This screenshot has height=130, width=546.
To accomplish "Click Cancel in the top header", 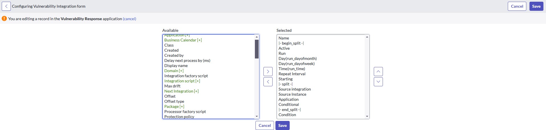I will click(517, 6).
